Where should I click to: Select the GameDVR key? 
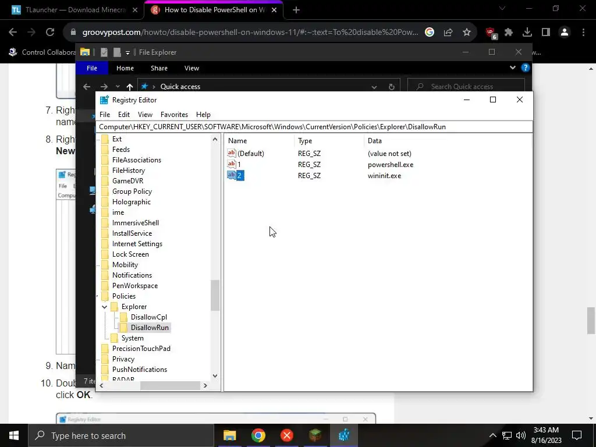[127, 181]
